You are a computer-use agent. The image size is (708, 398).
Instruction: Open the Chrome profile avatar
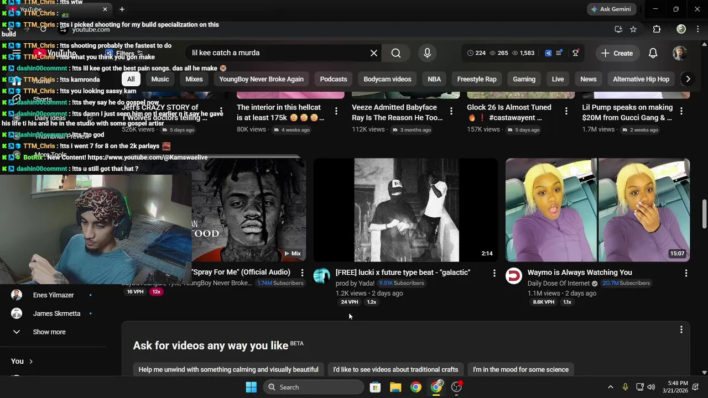pos(681,29)
